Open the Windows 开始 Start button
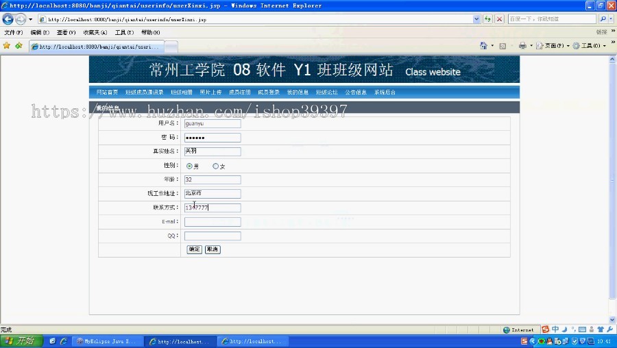 tap(21, 341)
